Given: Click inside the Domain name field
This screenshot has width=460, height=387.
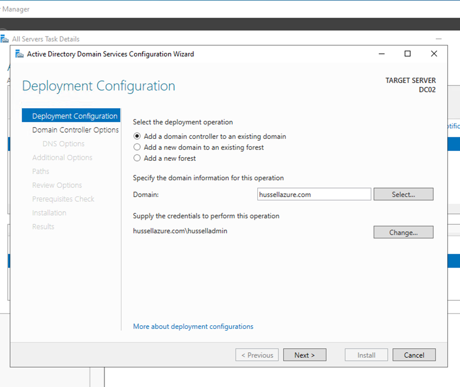Looking at the screenshot, I should [314, 194].
